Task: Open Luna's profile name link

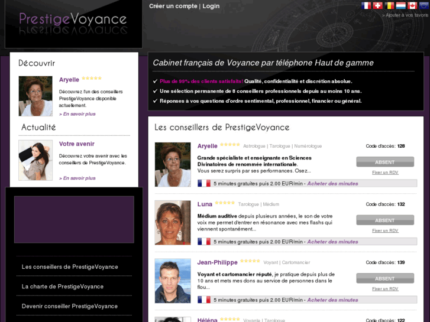Action: (205, 204)
